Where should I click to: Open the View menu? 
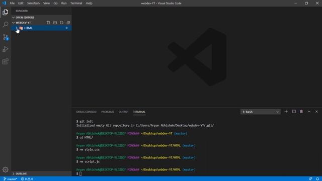pyautogui.click(x=46, y=4)
